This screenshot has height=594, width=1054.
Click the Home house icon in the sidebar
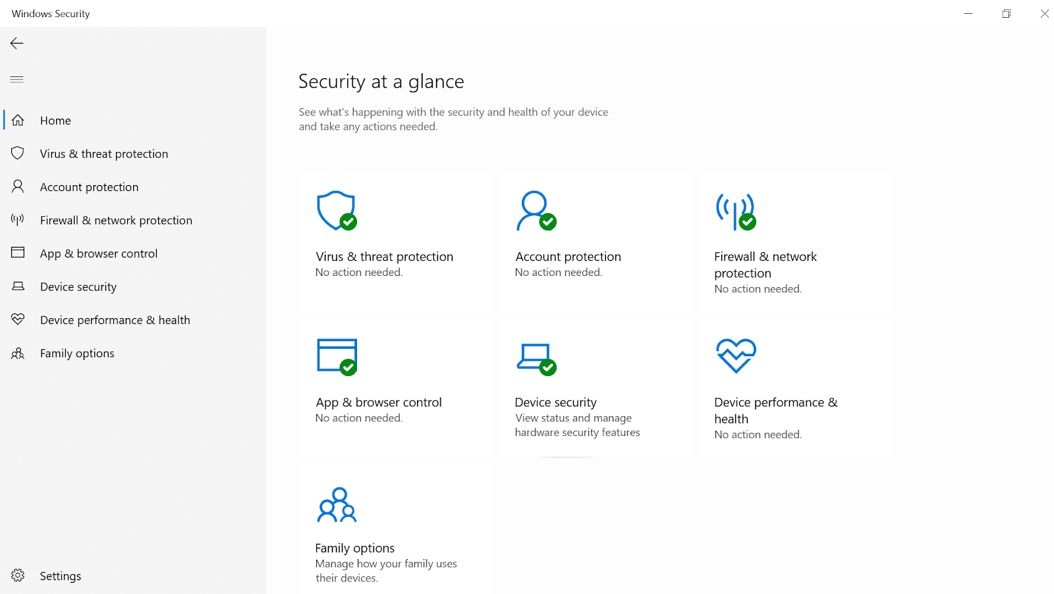(x=17, y=120)
